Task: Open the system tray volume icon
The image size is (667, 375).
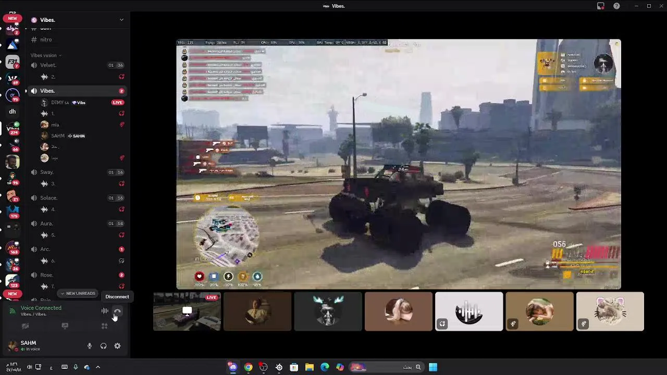Action: pos(29,367)
